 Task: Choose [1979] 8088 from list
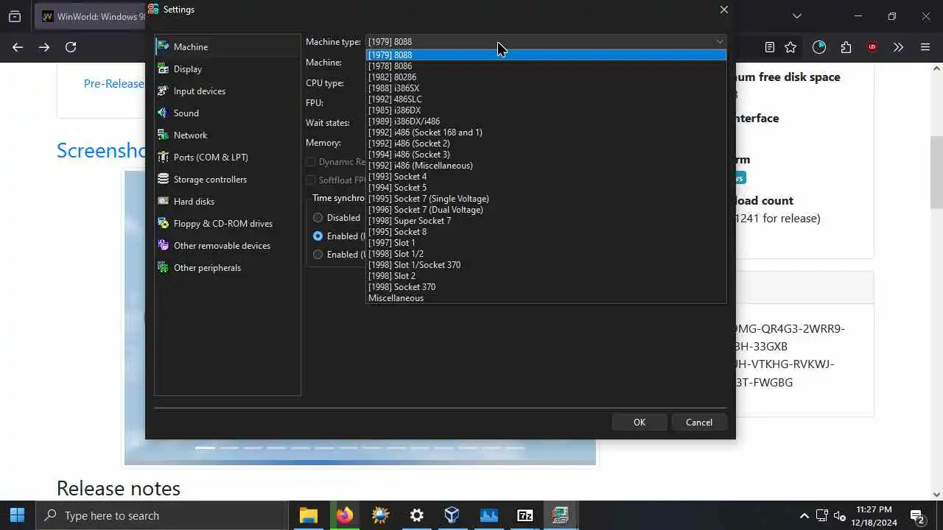pyautogui.click(x=546, y=55)
